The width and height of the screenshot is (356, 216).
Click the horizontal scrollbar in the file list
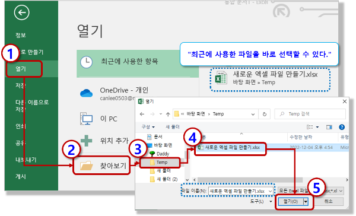(x=250, y=180)
